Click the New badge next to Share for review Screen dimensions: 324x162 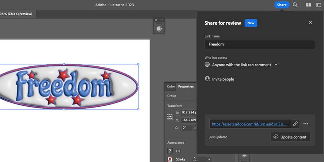click(x=251, y=23)
